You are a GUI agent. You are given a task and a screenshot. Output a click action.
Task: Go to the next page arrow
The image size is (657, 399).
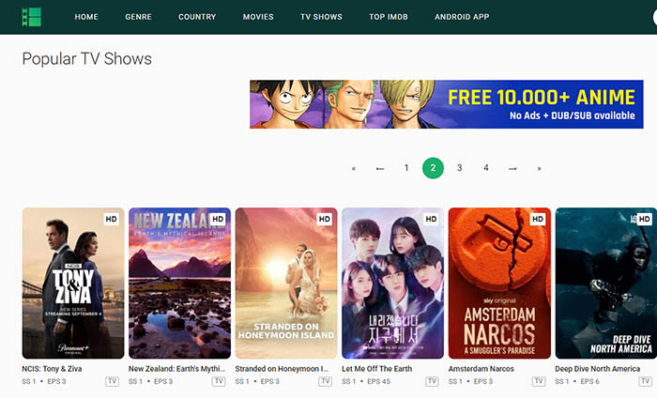pos(512,168)
